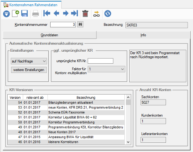Screen dimensions: 193x152
Task: Select row 'Korrektur Liquidität BWA 60 + 62'
Action: (x=66, y=117)
